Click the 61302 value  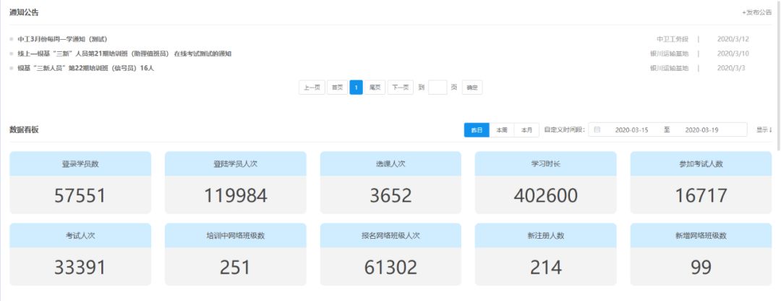[390, 268]
